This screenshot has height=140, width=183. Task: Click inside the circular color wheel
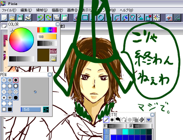point(22,40)
